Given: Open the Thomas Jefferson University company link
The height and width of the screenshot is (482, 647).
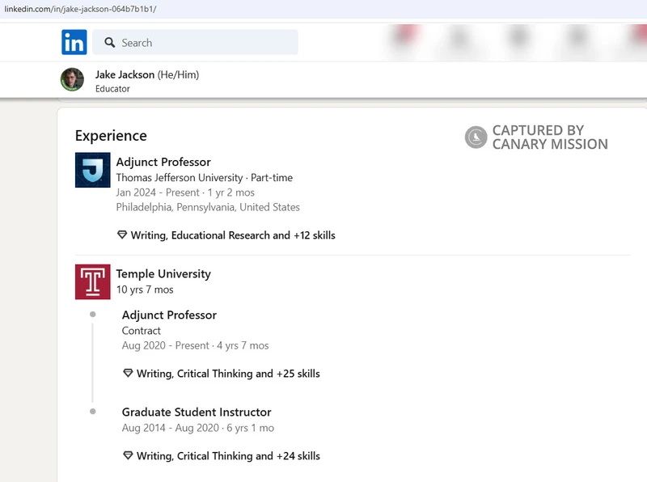Looking at the screenshot, I should point(179,177).
